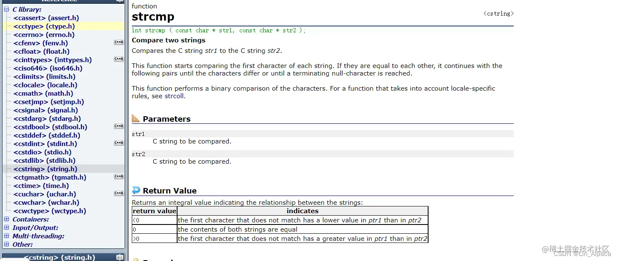The width and height of the screenshot is (617, 261).
Task: Select <cctype> (ctype.h) in the sidebar
Action: pyautogui.click(x=44, y=26)
